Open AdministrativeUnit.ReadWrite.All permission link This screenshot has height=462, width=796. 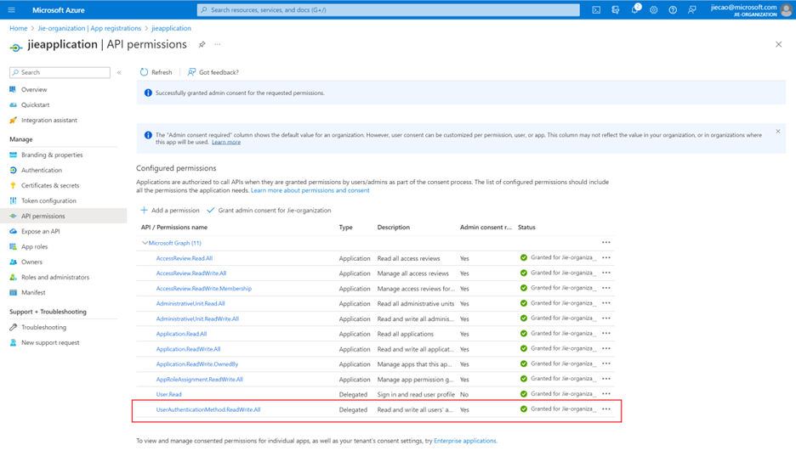pyautogui.click(x=197, y=319)
